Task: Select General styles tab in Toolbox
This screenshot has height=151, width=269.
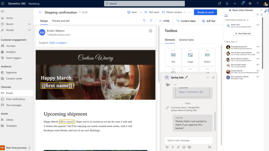Action: point(186,40)
